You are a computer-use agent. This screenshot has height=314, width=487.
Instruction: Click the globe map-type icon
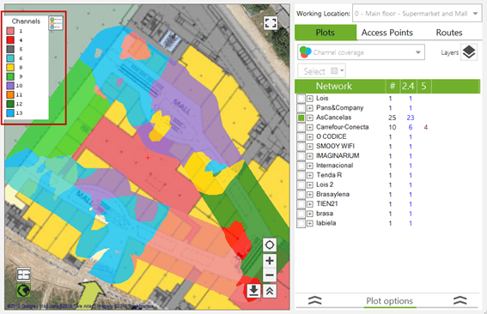[x=23, y=291]
